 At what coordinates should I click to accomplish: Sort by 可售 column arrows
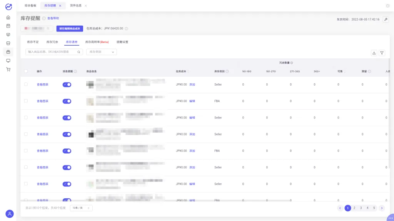coord(344,71)
